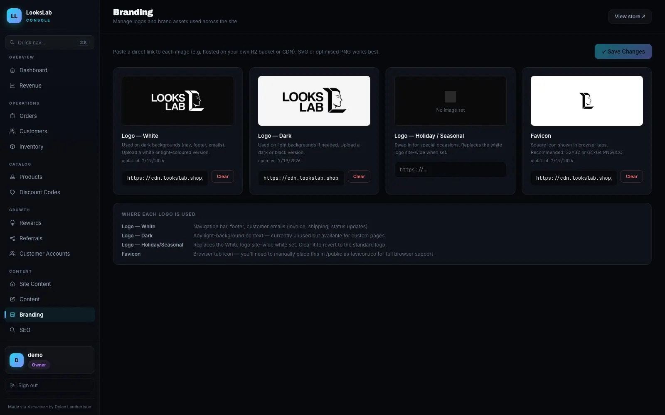Clear the Logo — Dark URL
The width and height of the screenshot is (665, 415).
click(359, 176)
